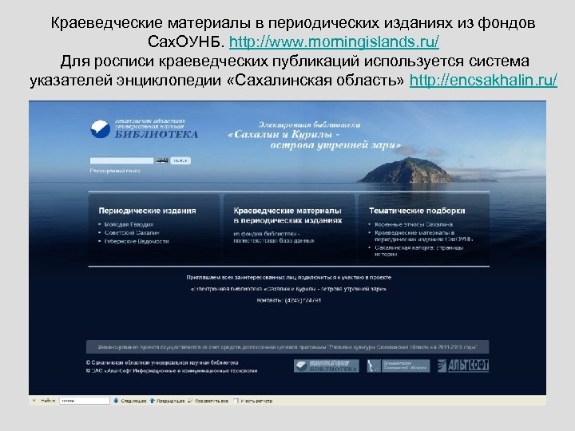
Task: Open the Краеведческие материалы СахОУНБ collection link
Action: click(423, 236)
